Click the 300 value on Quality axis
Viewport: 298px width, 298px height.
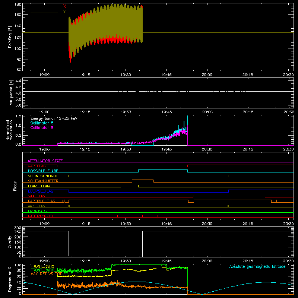point(18,228)
